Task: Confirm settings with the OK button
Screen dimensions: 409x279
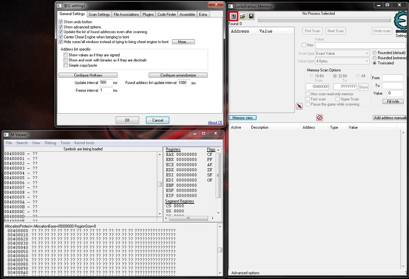Action: pyautogui.click(x=127, y=120)
